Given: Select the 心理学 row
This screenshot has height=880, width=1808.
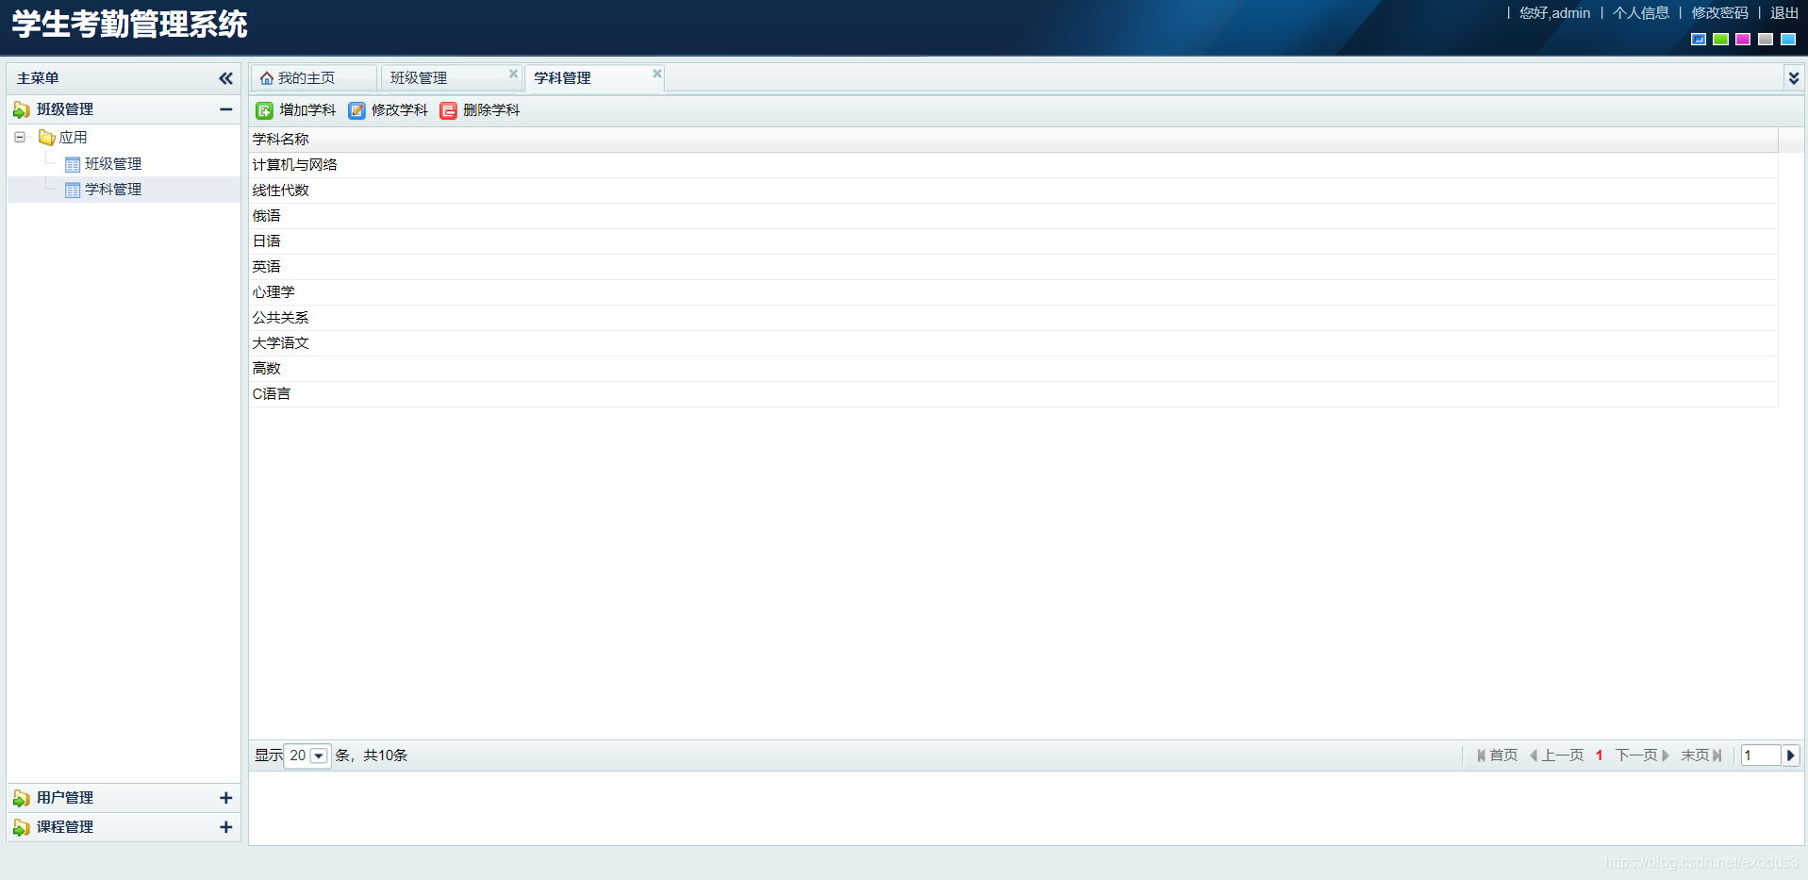Looking at the screenshot, I should click(x=1014, y=292).
